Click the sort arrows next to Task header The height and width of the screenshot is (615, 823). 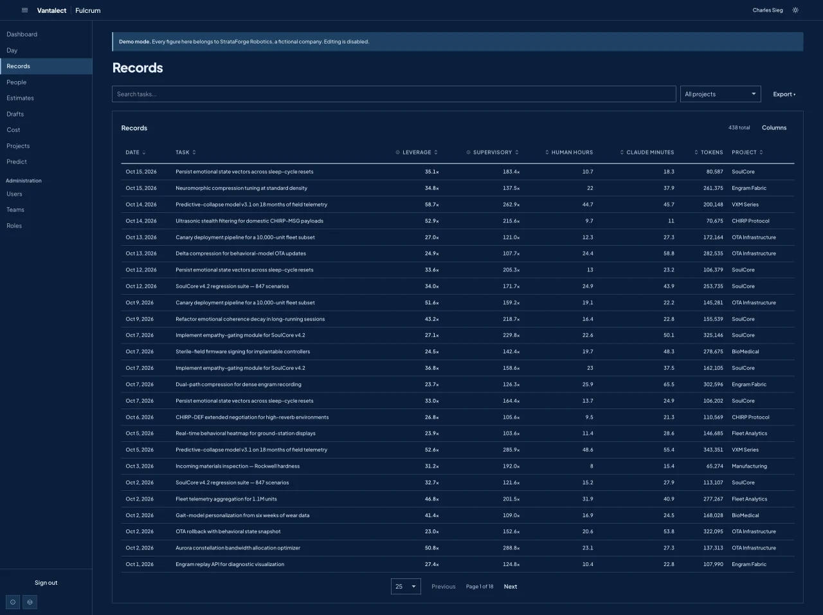click(x=194, y=152)
